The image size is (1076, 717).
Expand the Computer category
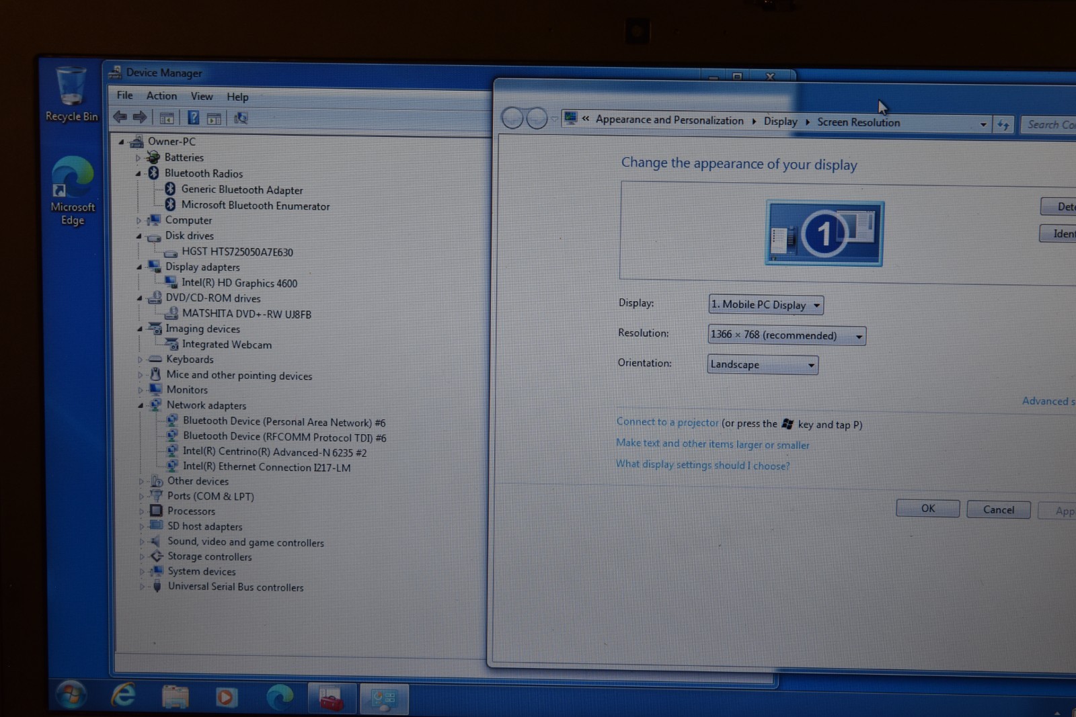tap(139, 220)
